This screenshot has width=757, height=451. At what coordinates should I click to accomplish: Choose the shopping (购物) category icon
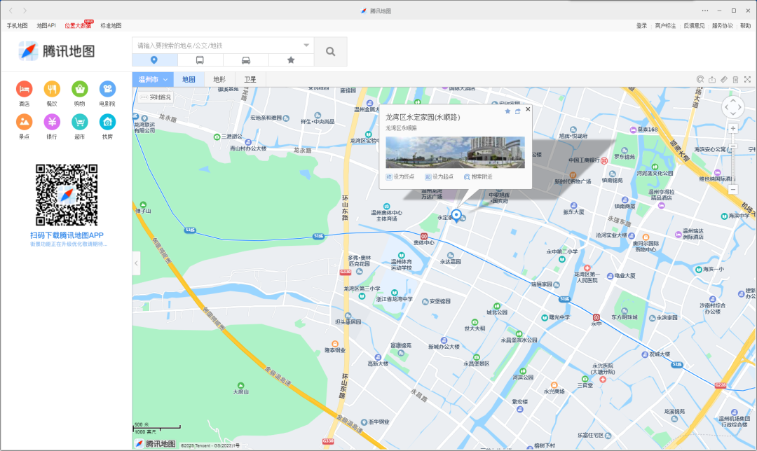coord(80,89)
